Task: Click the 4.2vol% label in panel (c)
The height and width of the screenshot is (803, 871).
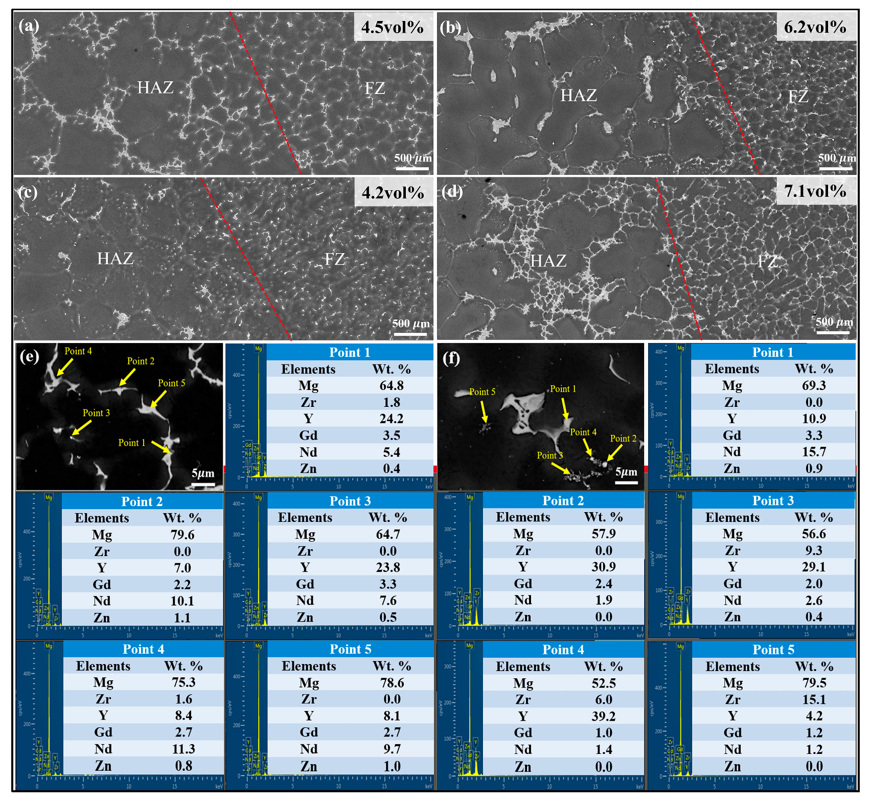Action: pyautogui.click(x=393, y=193)
